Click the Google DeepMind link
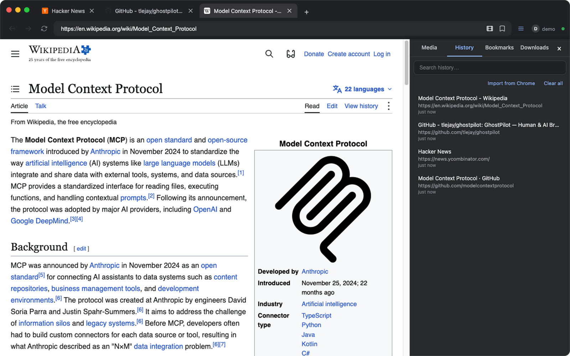570x356 pixels. (x=39, y=221)
